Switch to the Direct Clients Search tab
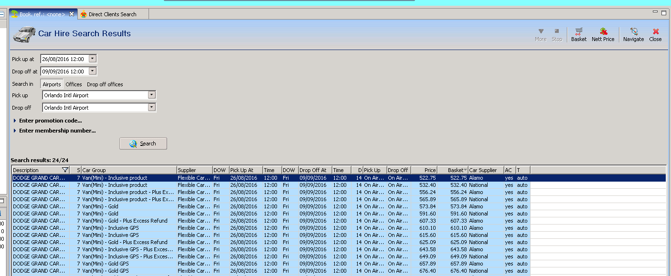671x276 pixels. tap(113, 14)
